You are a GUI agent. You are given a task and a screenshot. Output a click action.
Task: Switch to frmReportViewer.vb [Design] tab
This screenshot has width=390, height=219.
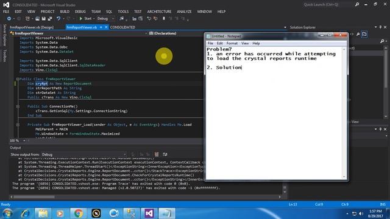tap(32, 27)
